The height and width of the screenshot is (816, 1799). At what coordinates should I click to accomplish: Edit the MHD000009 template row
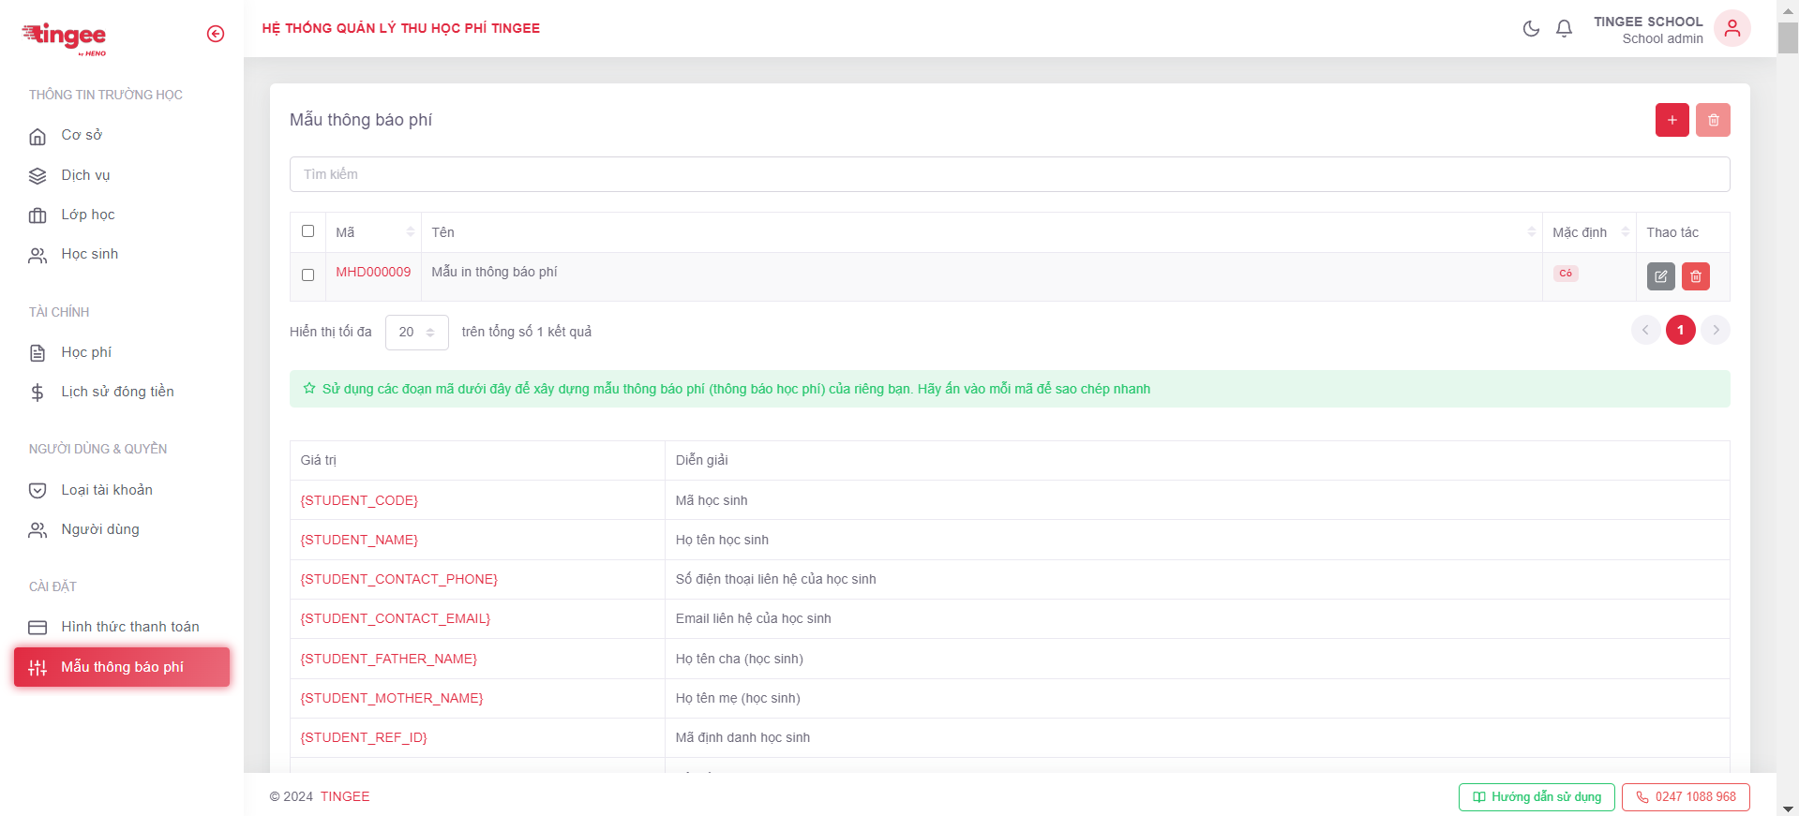coord(1660,276)
